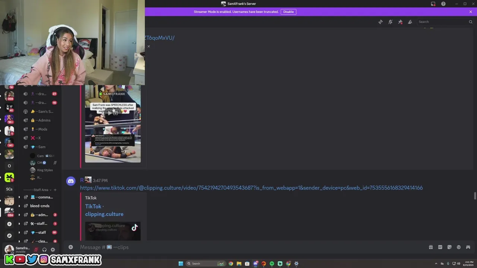Toggle channel notification mute bell icon
Viewport: 477px width, 268px height.
click(x=390, y=22)
